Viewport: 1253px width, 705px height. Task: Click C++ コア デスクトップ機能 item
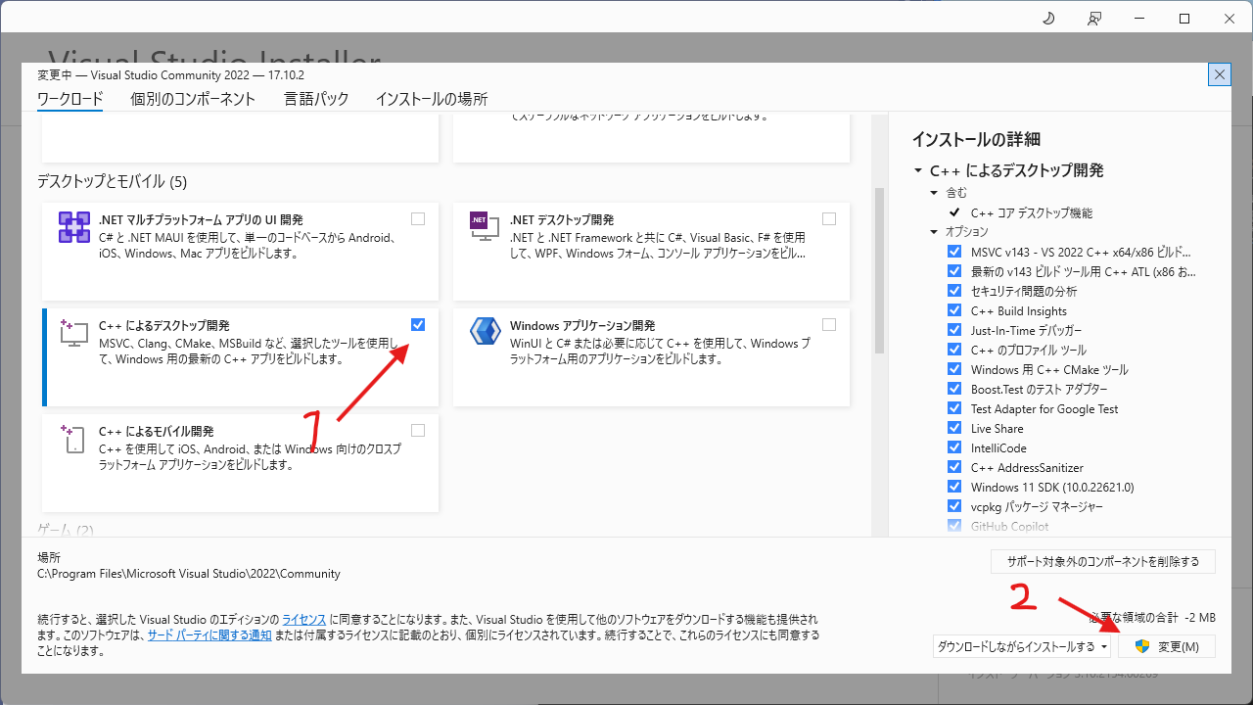[1032, 212]
